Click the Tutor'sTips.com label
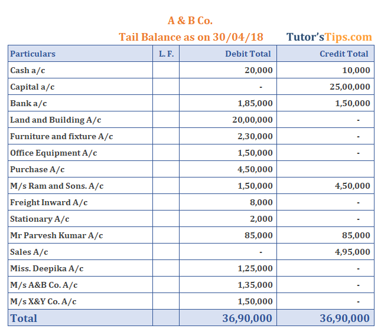Viewport: 381px width, 332px height. [329, 37]
